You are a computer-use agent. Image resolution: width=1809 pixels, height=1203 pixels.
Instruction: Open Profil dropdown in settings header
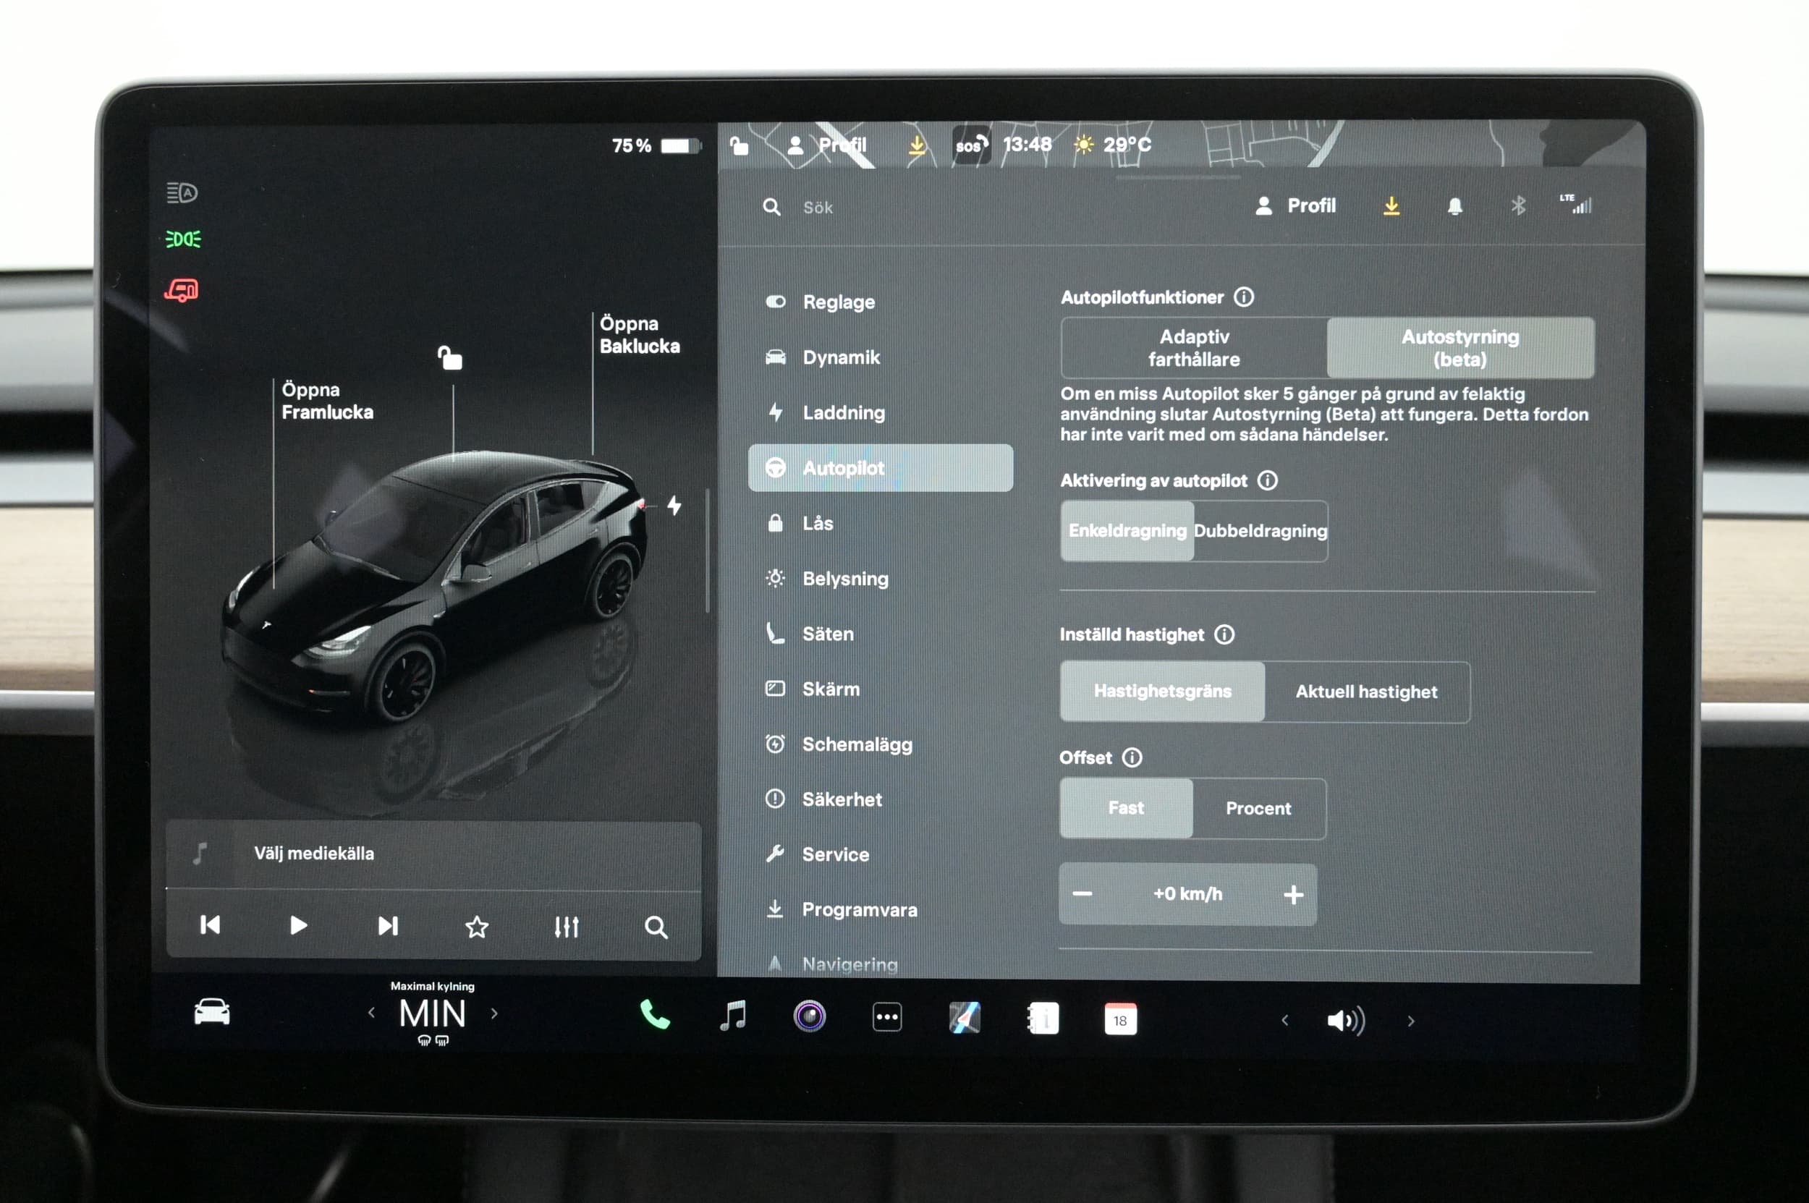[1295, 205]
